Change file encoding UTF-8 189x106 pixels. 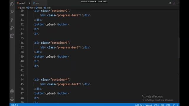156,105
